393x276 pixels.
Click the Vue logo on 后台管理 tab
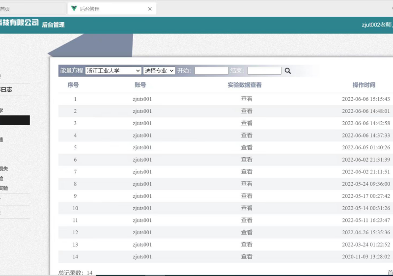(74, 8)
